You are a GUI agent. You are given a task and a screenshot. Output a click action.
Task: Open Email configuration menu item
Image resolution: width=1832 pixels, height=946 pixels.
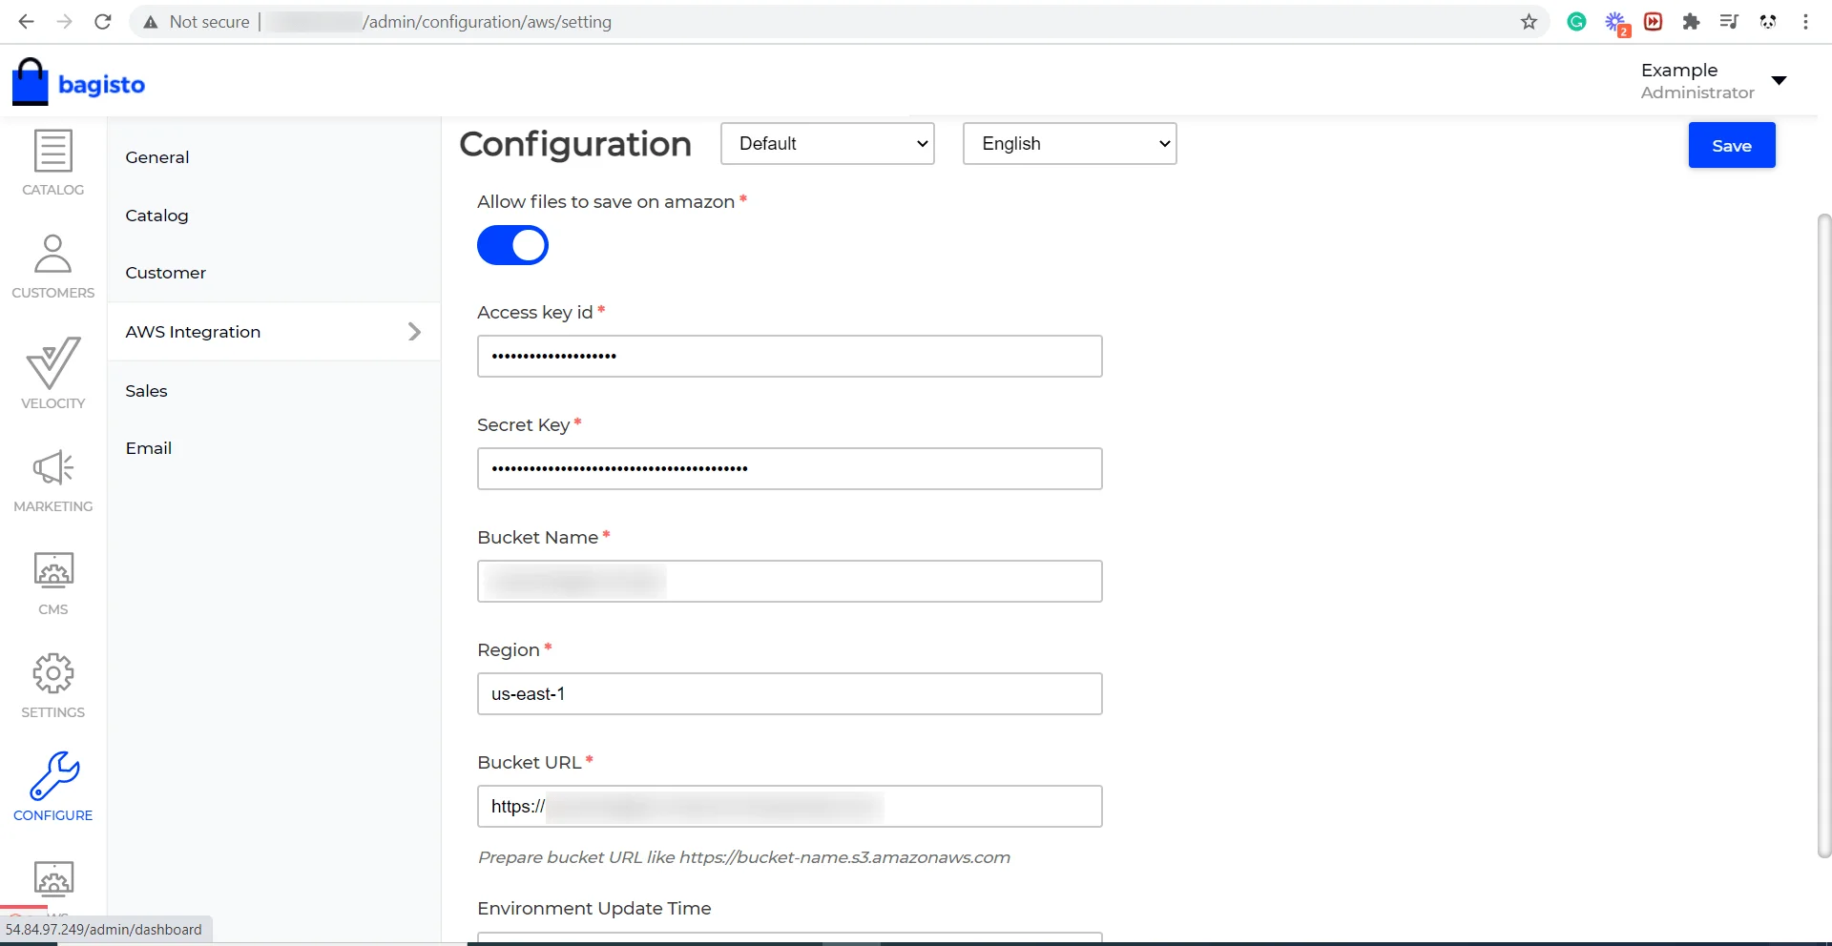pos(149,448)
